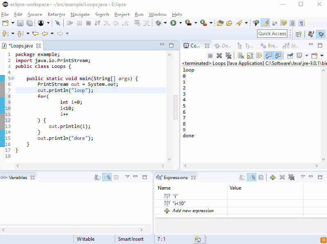
Task: Click Add Watch Expression plus icon
Action: (273, 177)
